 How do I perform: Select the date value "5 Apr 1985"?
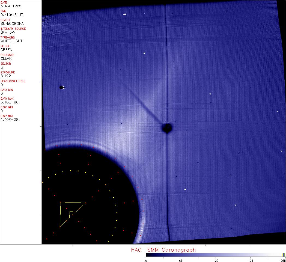click(x=11, y=6)
